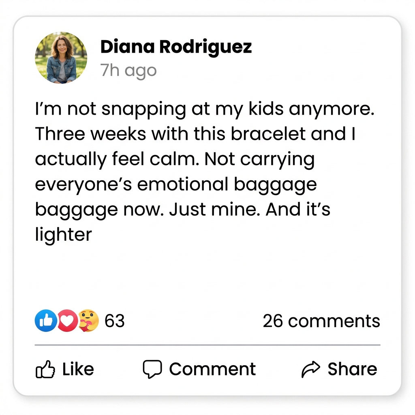Click the "Like" text label
The width and height of the screenshot is (415, 415).
[x=78, y=369]
